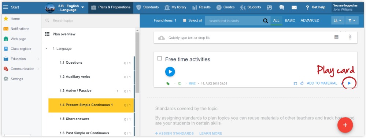366x138 pixels.
Task: Click LEARN MORE link
Action: [211, 133]
